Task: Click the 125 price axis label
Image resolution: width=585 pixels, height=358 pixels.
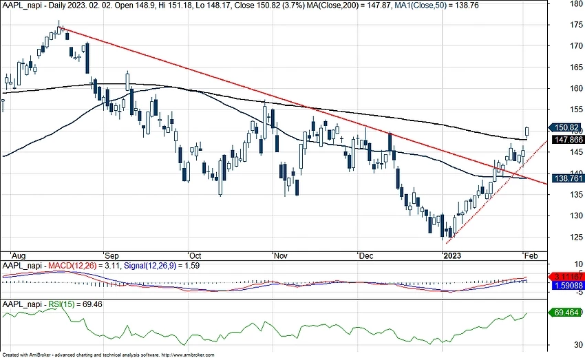Action: tap(577, 237)
